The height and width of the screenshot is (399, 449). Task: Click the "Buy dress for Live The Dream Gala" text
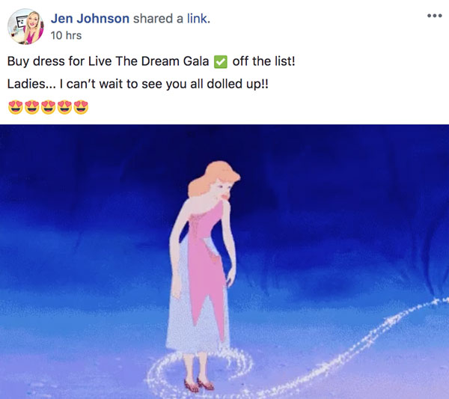[108, 61]
